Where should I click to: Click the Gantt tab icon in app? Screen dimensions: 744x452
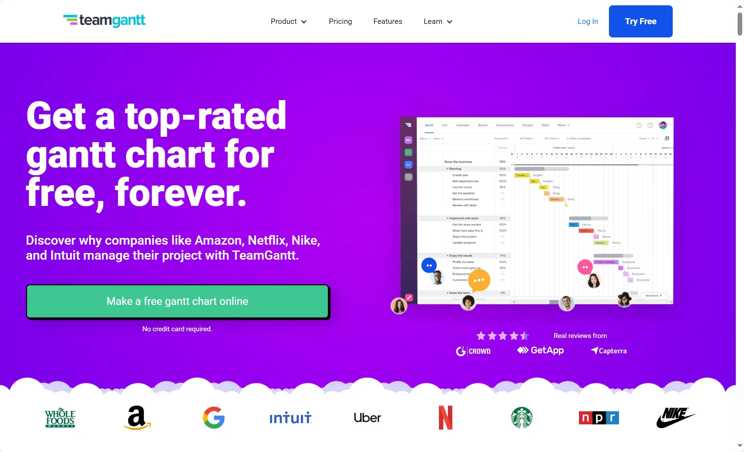429,125
